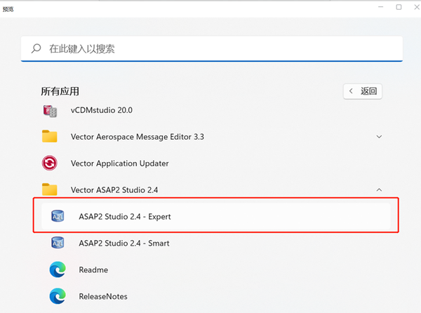Click the search magnifier icon

36,49
